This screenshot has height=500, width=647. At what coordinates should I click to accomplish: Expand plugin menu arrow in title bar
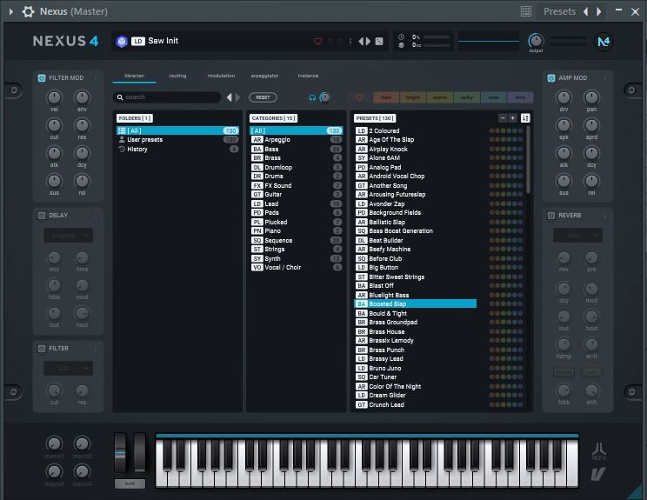tap(11, 11)
